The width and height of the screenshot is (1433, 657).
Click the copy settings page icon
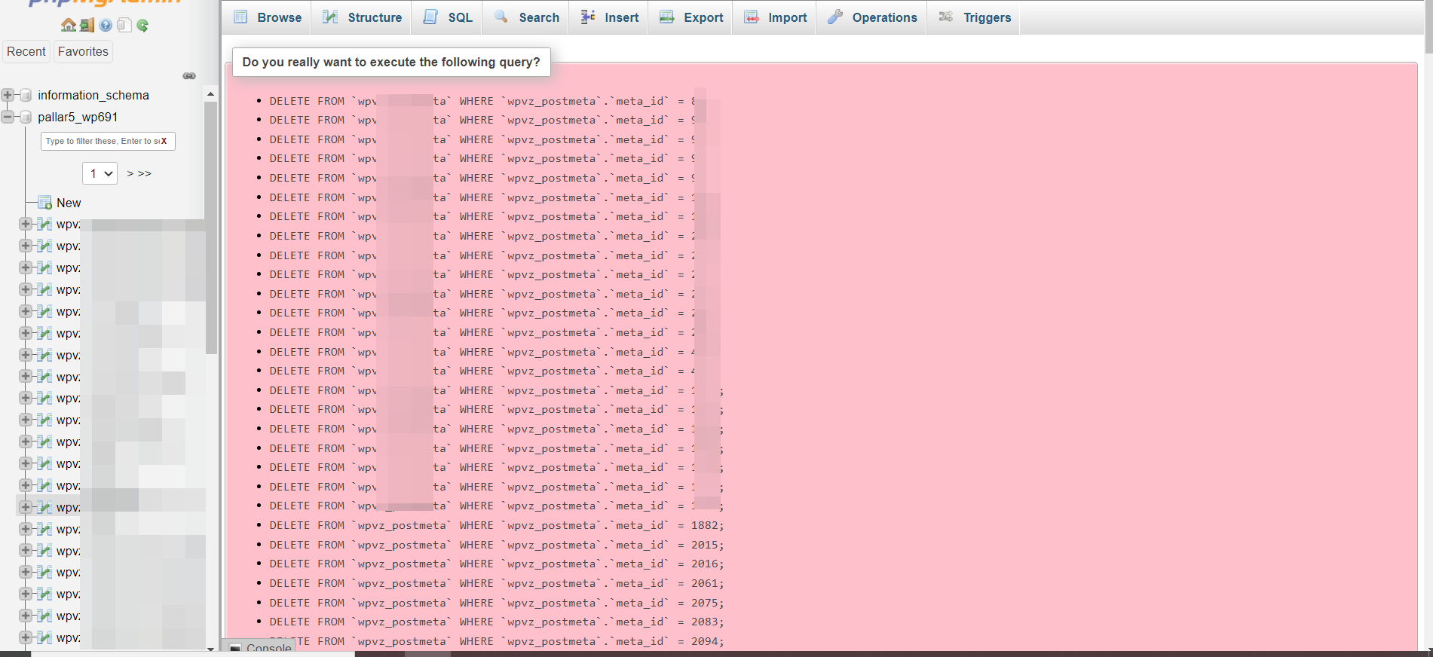124,26
